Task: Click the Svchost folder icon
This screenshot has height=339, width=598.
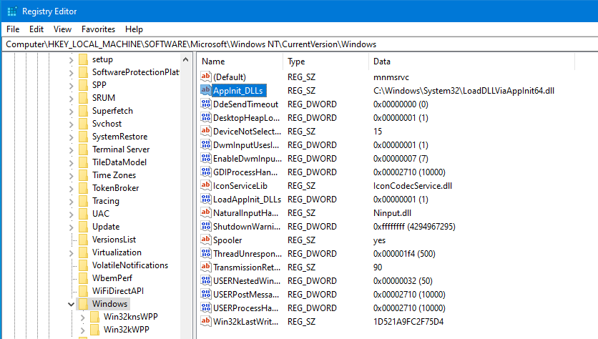Action: click(x=82, y=124)
